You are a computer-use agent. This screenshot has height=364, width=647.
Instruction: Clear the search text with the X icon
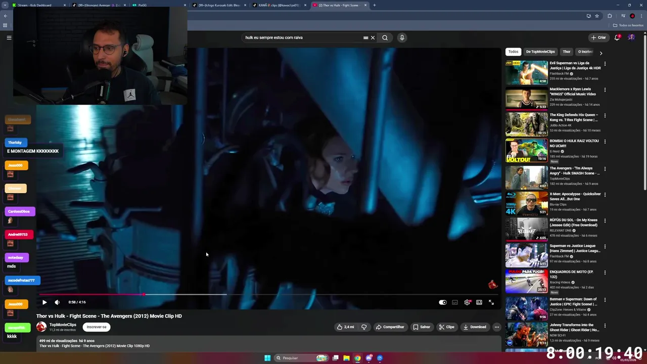373,37
